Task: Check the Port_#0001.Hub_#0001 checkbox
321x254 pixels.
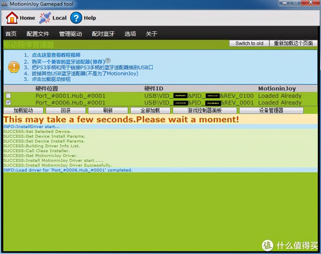Action: point(9,96)
